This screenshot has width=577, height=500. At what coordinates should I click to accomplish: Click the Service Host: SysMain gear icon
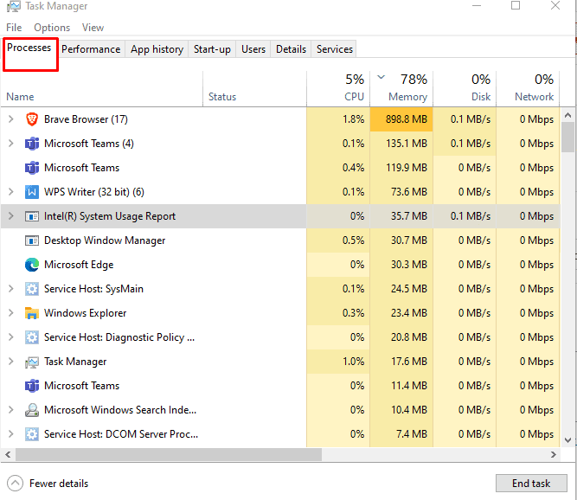[x=32, y=289]
